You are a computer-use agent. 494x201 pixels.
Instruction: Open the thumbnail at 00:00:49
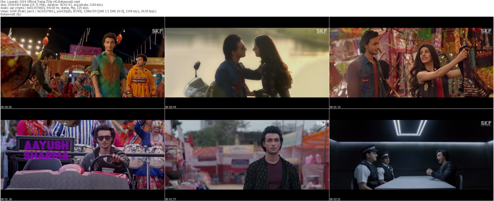pos(247,63)
